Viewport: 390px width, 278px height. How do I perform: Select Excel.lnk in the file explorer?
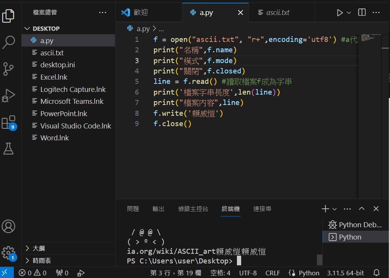point(68,77)
